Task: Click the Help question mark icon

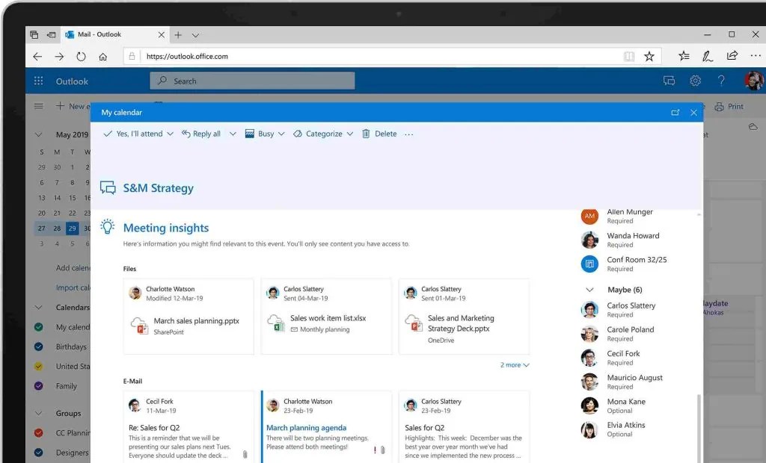Action: (x=720, y=81)
